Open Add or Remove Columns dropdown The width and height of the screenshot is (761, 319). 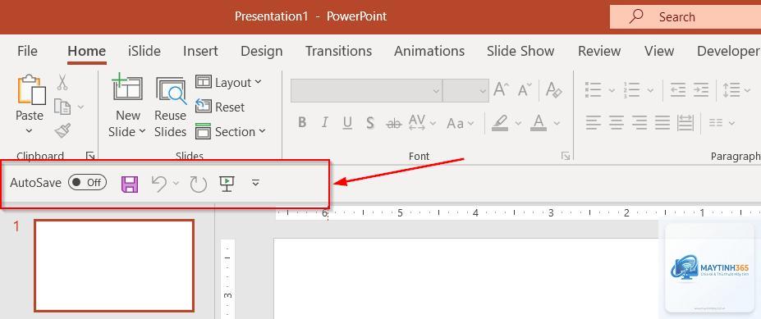(x=722, y=123)
